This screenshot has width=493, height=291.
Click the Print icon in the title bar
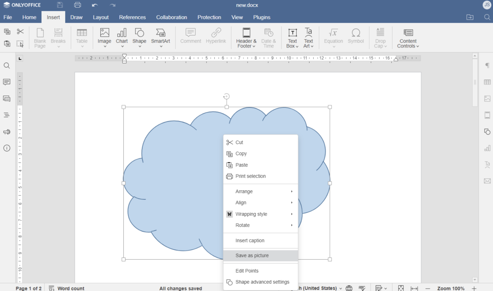78,5
